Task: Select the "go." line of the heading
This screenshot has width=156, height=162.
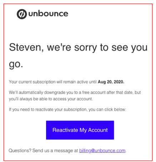Action: pos(16,65)
